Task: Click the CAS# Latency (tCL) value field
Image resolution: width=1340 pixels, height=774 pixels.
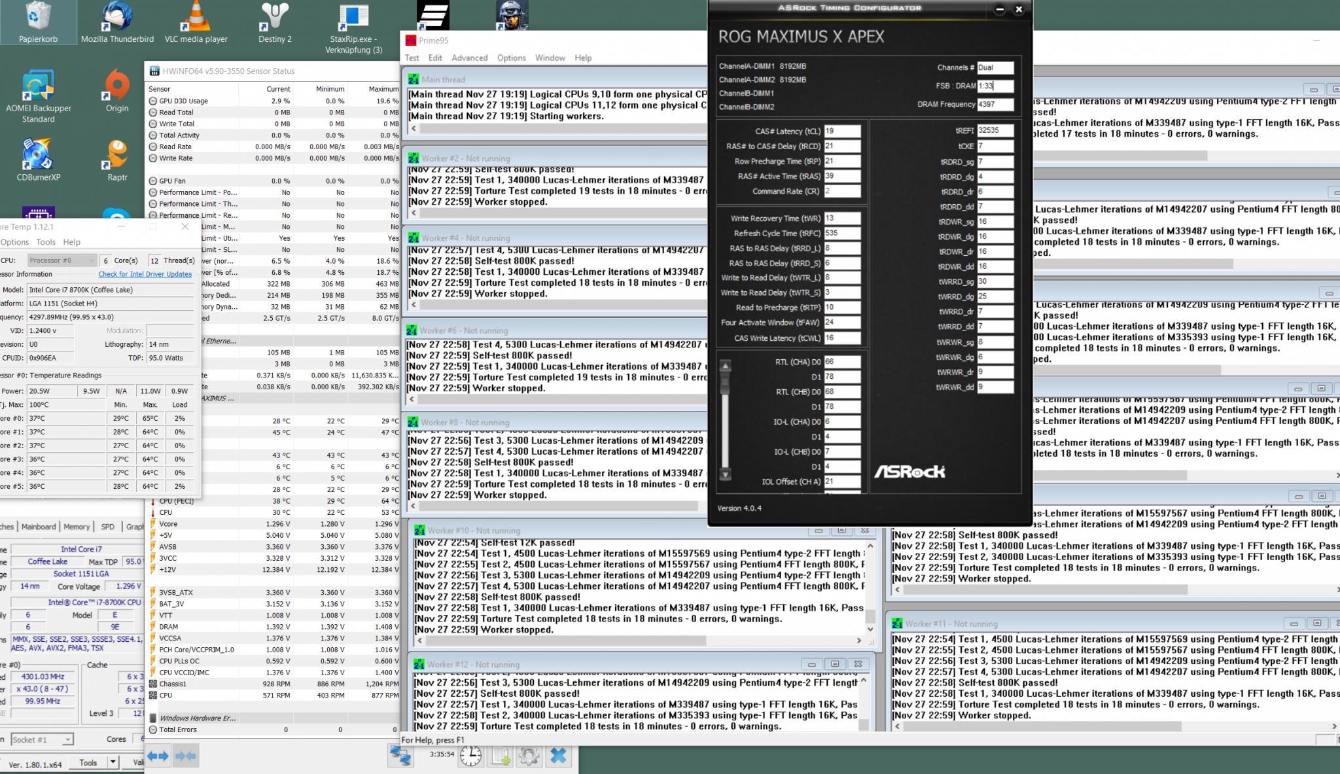Action: pyautogui.click(x=842, y=131)
